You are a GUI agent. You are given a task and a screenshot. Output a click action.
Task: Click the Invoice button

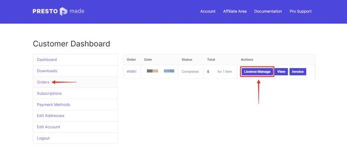pyautogui.click(x=298, y=72)
